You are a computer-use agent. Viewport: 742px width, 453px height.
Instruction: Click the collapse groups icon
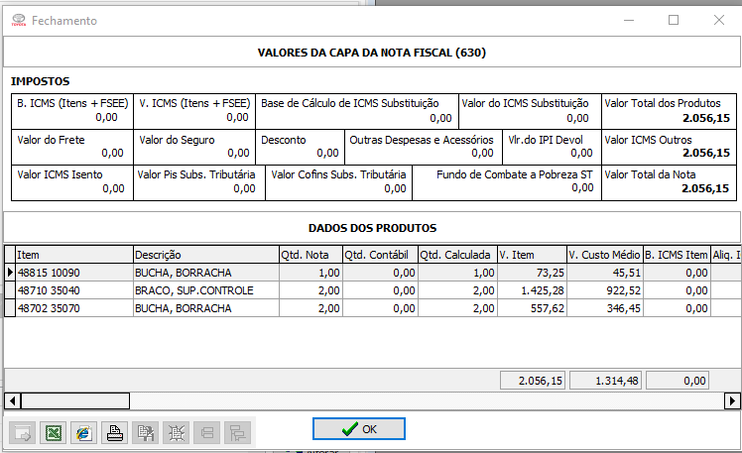(206, 432)
